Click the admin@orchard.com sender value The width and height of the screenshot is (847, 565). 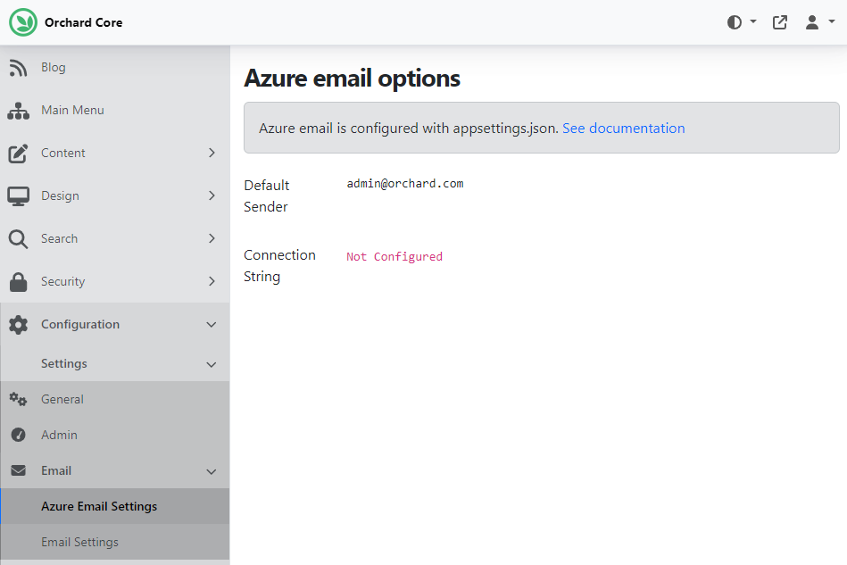point(405,184)
